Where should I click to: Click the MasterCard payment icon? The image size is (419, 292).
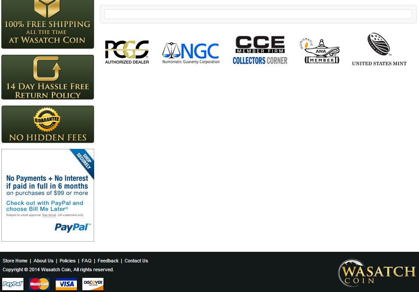39,284
